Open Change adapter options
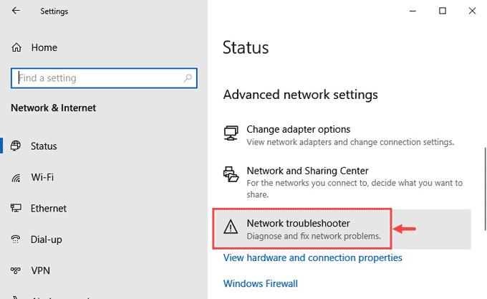Image resolution: width=487 pixels, height=299 pixels. 339,136
